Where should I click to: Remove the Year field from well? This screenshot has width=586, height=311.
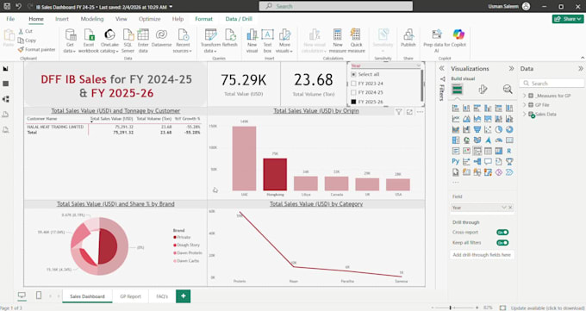coord(510,208)
